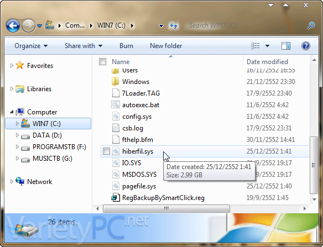This screenshot has width=323, height=247.
Task: Click the vertical scrollbar thumb
Action: [314, 165]
